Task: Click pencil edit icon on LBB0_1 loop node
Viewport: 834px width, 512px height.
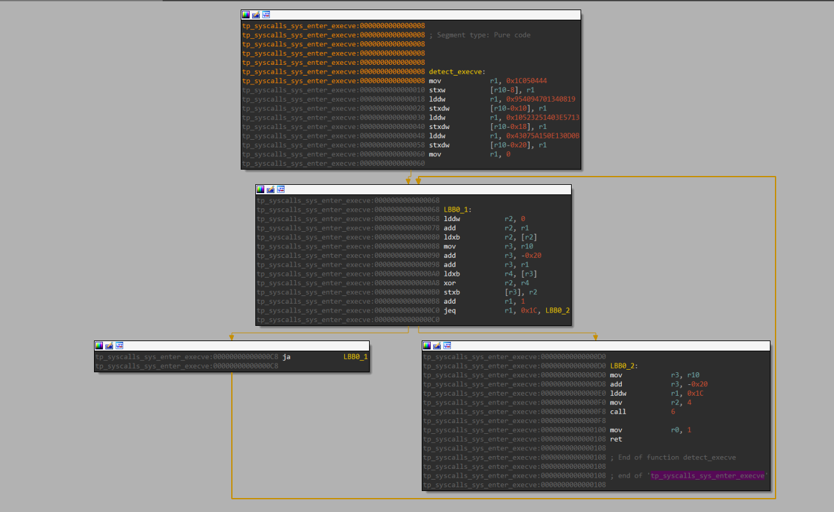Action: point(271,189)
